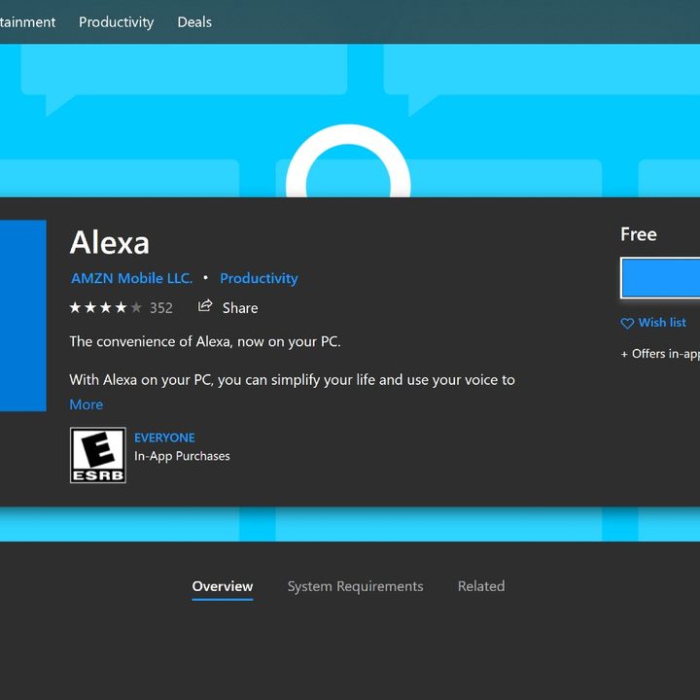This screenshot has width=700, height=700.
Task: Click the In-App Purchases text
Action: [182, 456]
